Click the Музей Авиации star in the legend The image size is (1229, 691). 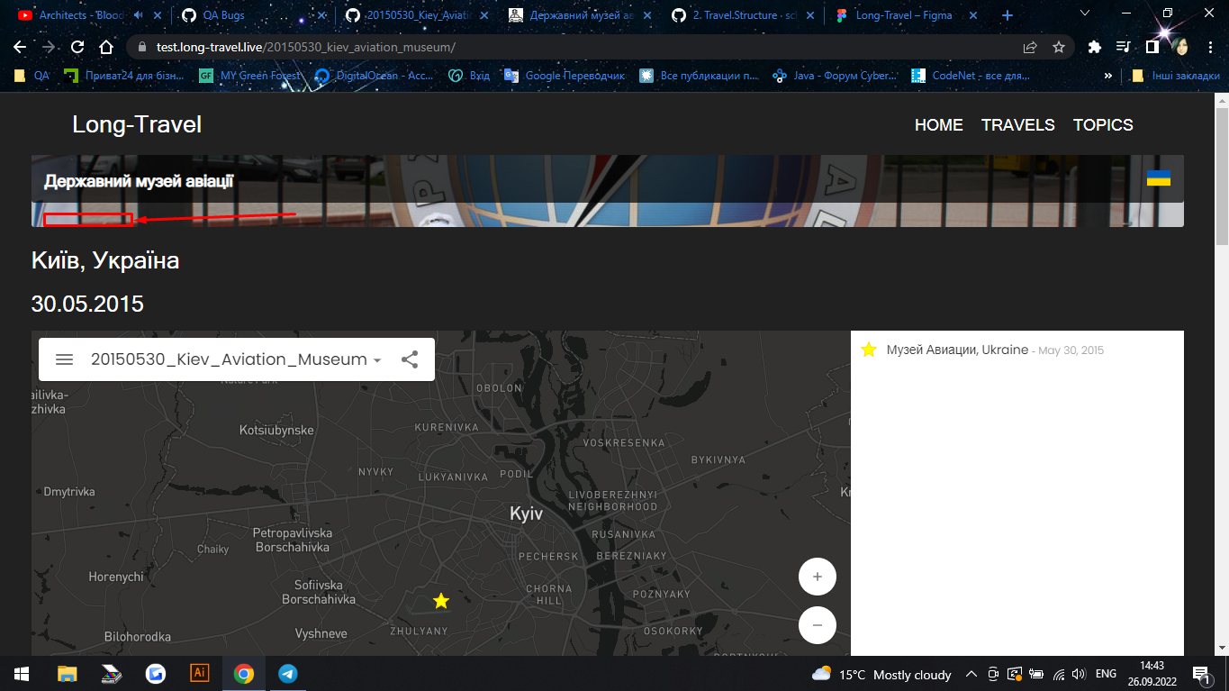tap(869, 350)
